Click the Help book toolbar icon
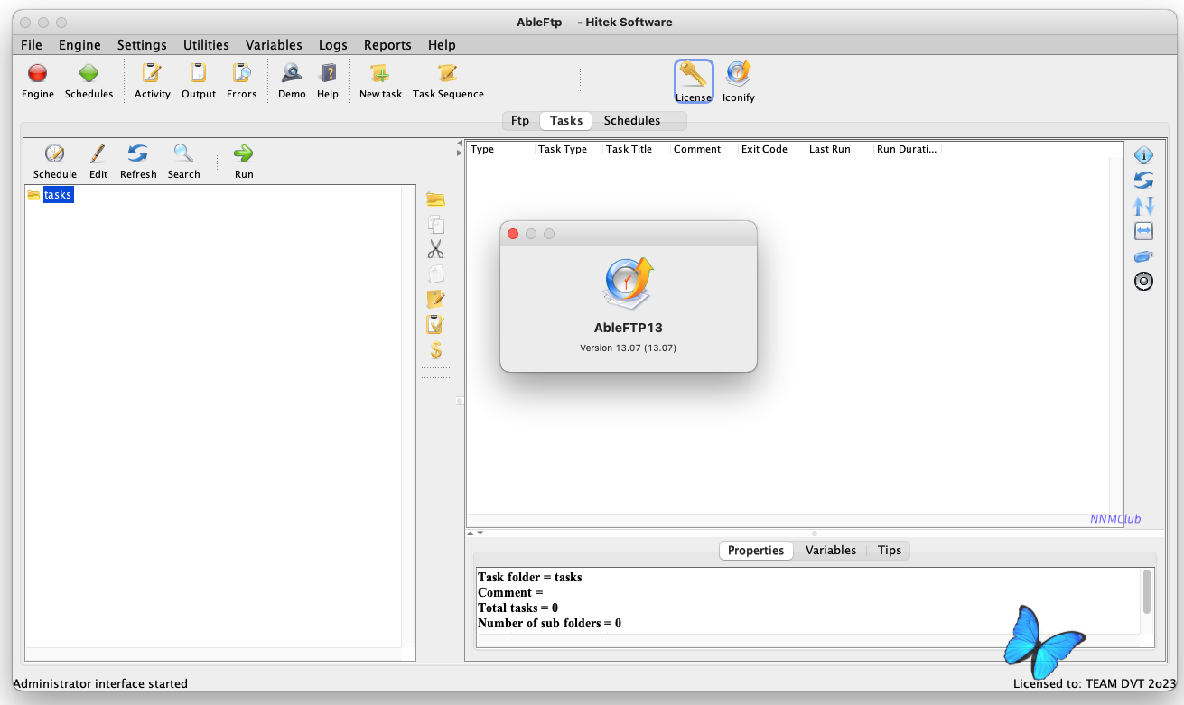This screenshot has height=705, width=1184. (x=328, y=74)
